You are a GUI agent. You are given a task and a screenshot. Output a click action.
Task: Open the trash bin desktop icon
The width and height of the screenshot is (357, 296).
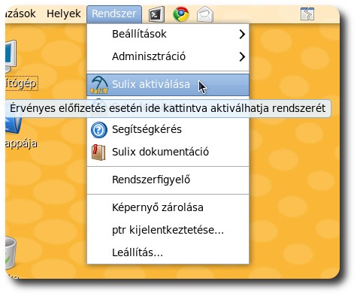click(11, 252)
